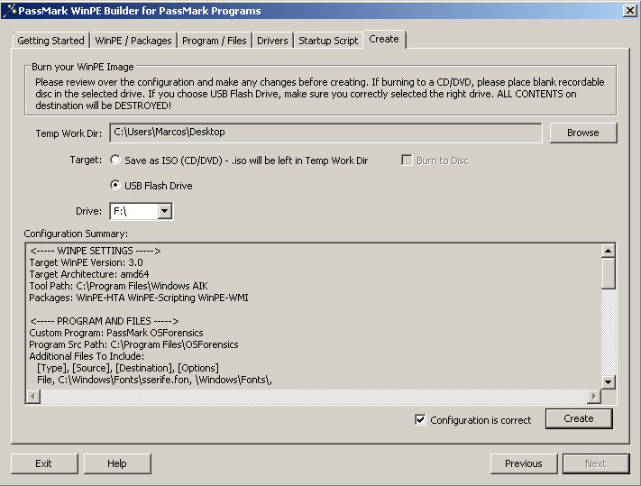Choose the USB Flash Drive radio option
Image resolution: width=641 pixels, height=486 pixels.
(114, 186)
